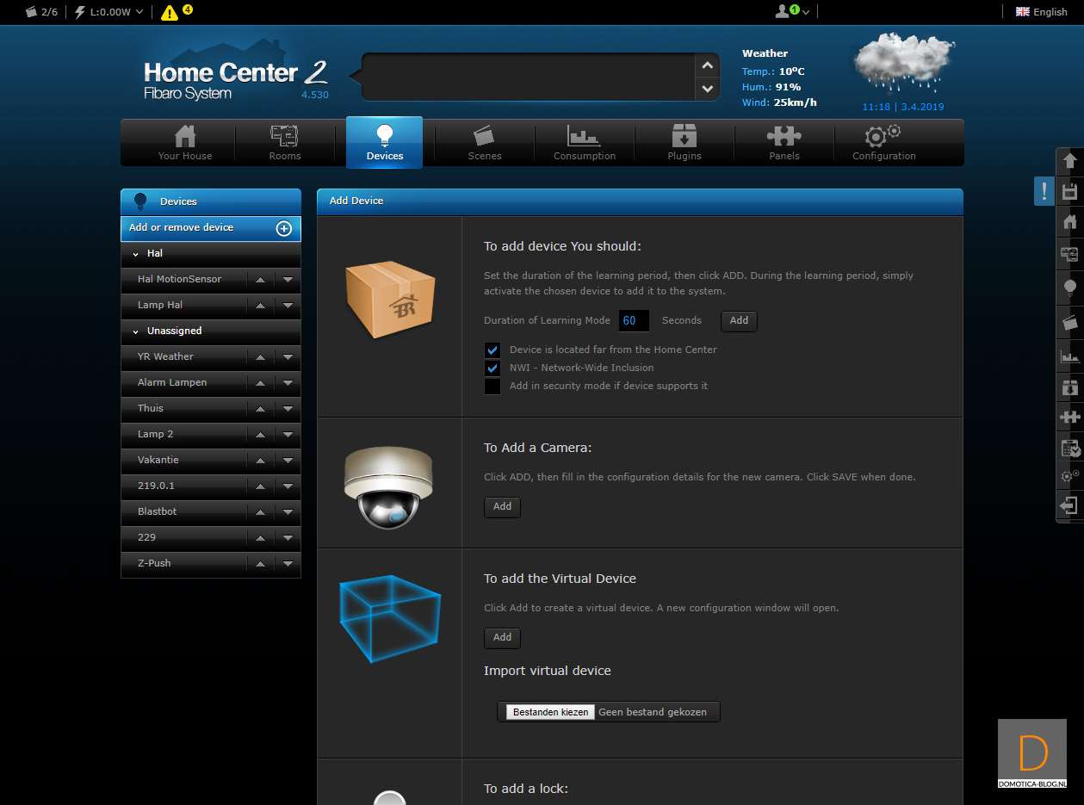The image size is (1084, 805).
Task: Click the scroll-to-top arrow in right sidebar
Action: (x=1069, y=161)
